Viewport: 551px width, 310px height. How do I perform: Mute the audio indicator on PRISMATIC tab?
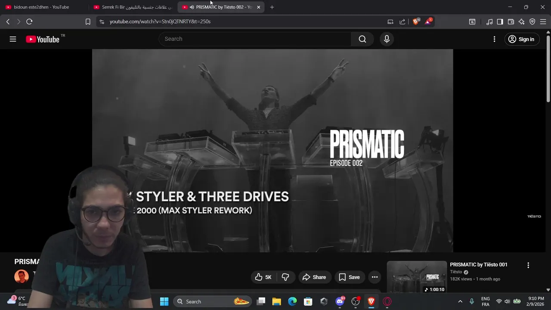(x=192, y=7)
